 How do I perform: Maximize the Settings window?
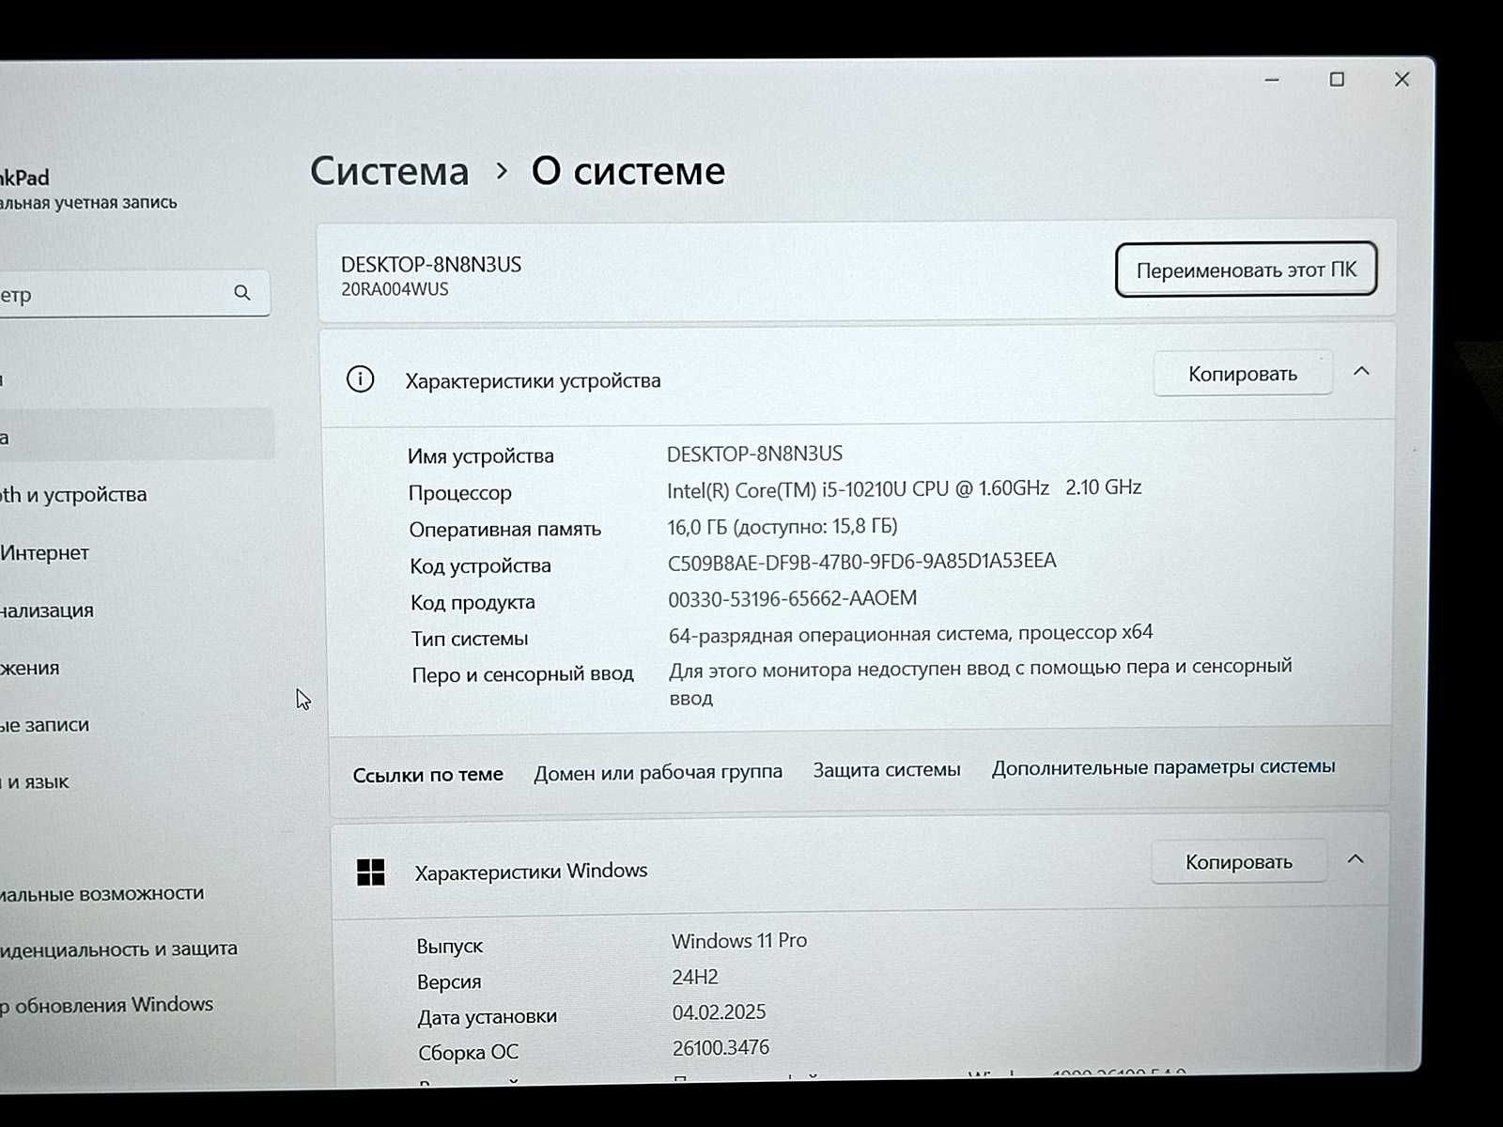pyautogui.click(x=1337, y=80)
